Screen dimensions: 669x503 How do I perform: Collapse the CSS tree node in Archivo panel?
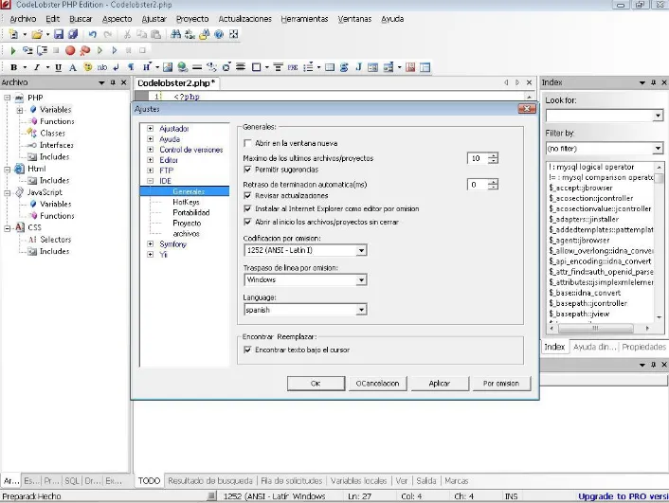pyautogui.click(x=8, y=228)
